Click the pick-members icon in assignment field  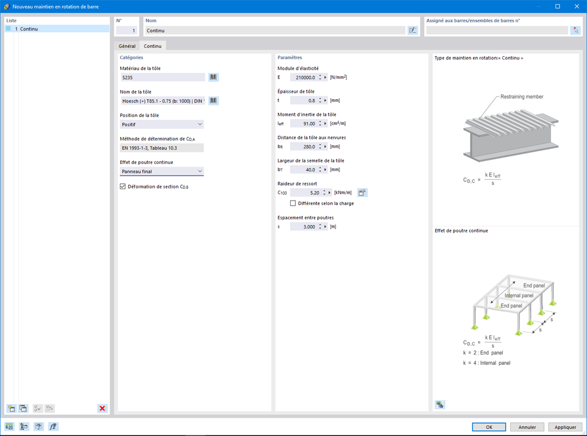(x=576, y=30)
